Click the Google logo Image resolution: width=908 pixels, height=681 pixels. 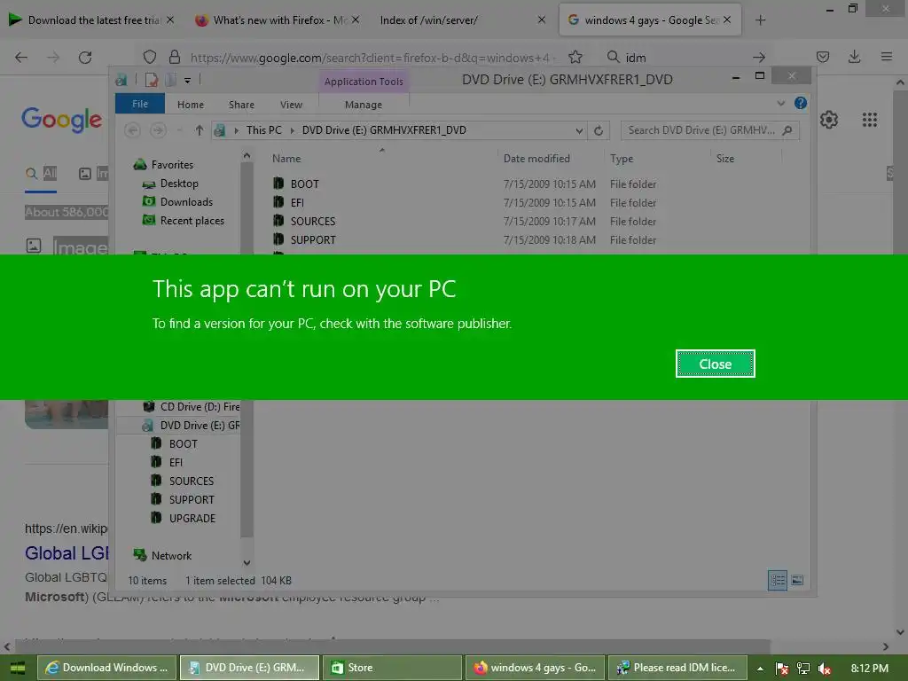click(x=61, y=120)
